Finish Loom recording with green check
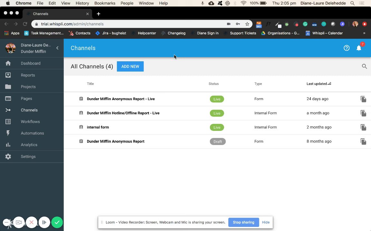371x231 pixels. tap(57, 222)
